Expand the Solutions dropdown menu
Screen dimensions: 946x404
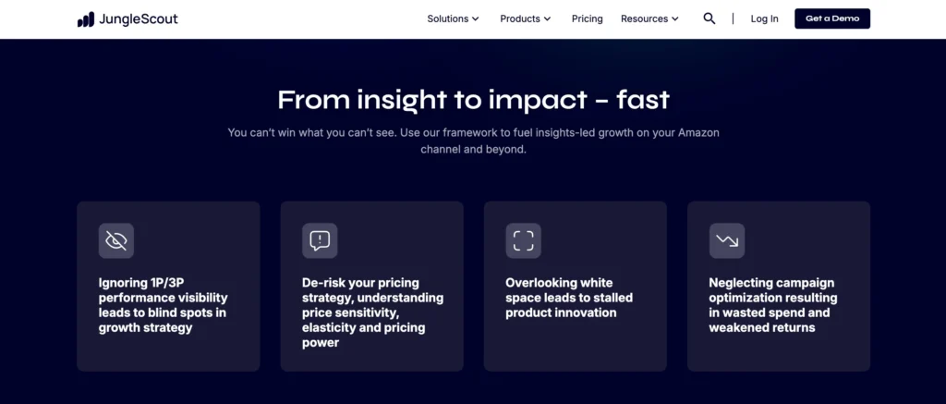pyautogui.click(x=453, y=18)
